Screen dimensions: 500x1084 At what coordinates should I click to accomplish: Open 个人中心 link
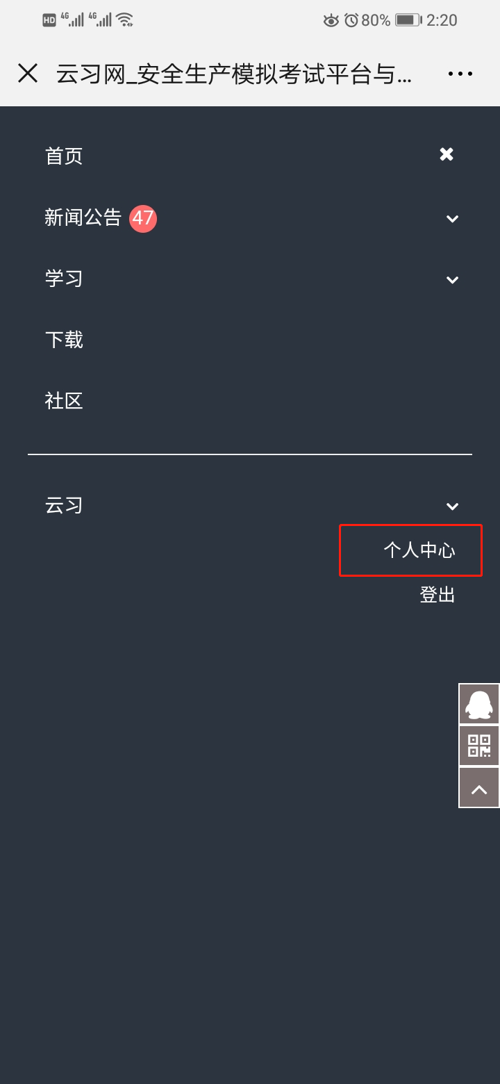point(419,550)
